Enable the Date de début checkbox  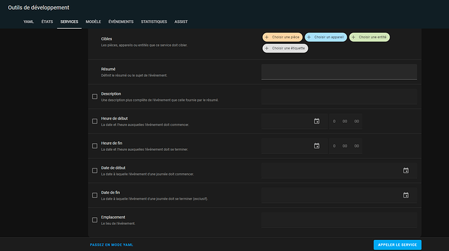95,170
